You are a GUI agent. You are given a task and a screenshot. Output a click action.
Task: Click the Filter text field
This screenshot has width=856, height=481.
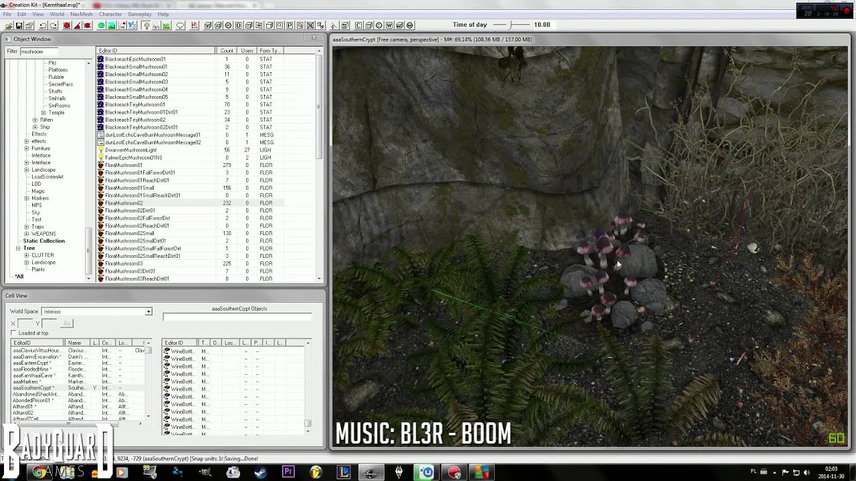[39, 51]
